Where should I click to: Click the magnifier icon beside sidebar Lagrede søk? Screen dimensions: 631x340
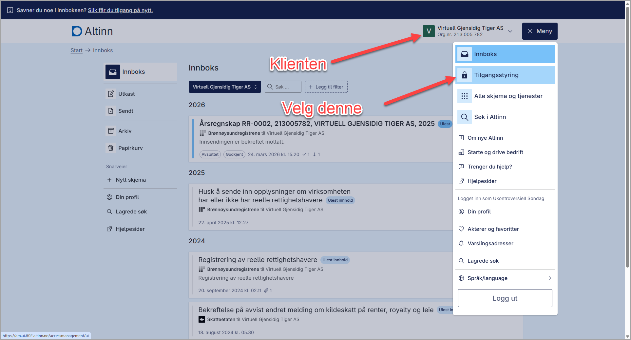tap(109, 211)
